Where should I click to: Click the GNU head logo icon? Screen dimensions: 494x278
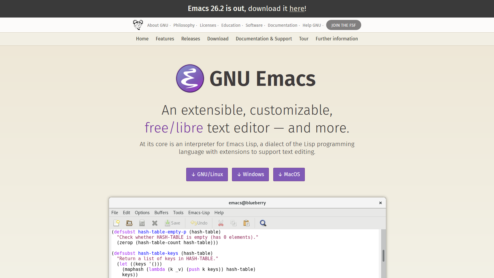[x=138, y=25]
